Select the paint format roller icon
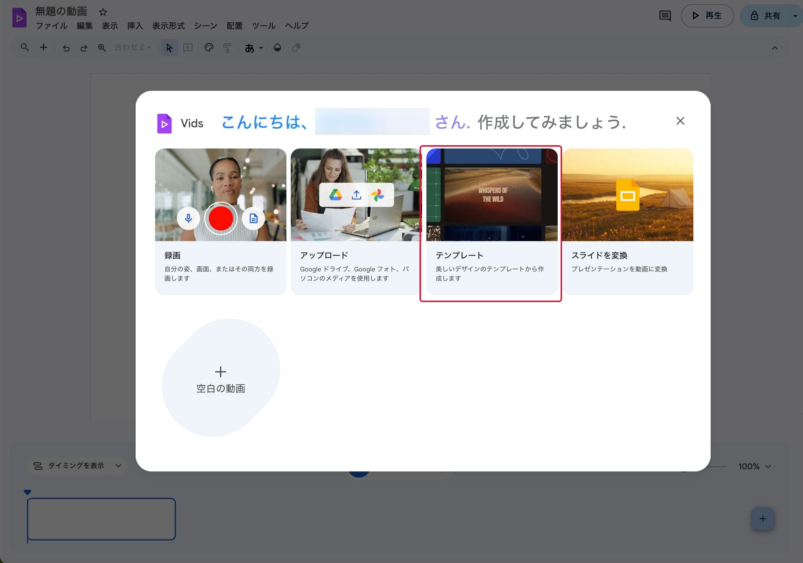 coord(227,47)
